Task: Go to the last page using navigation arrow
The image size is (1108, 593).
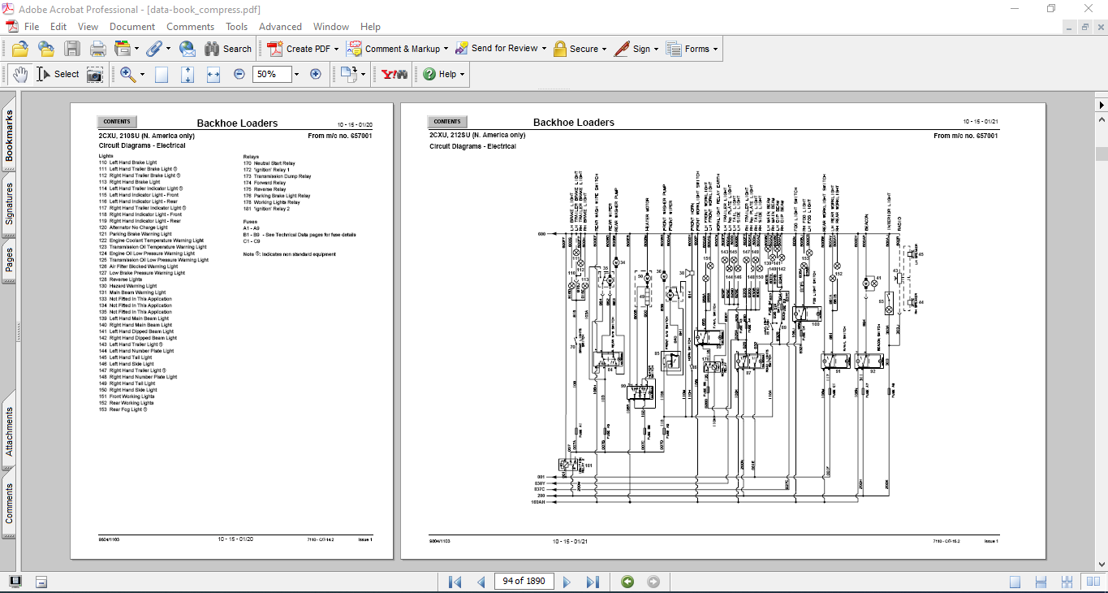Action: click(x=593, y=582)
